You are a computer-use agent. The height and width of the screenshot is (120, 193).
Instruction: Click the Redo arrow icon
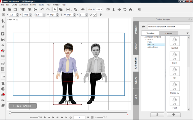pyautogui.click(x=48, y=10)
